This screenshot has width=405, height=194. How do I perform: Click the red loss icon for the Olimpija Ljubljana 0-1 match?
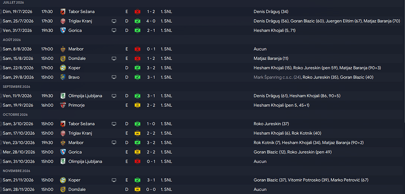[137, 162]
